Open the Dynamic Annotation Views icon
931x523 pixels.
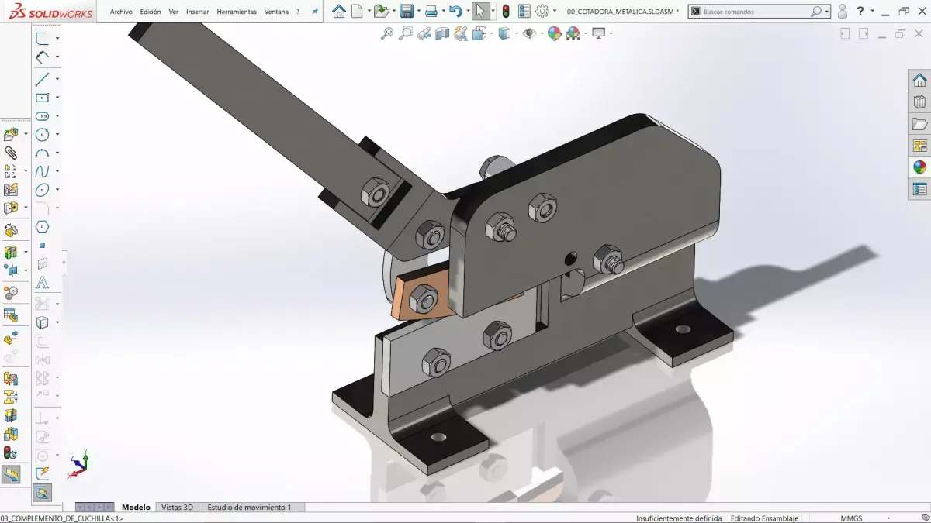point(461,33)
